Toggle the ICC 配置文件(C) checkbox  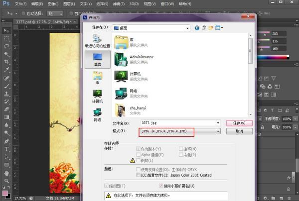pyautogui.click(x=138, y=175)
